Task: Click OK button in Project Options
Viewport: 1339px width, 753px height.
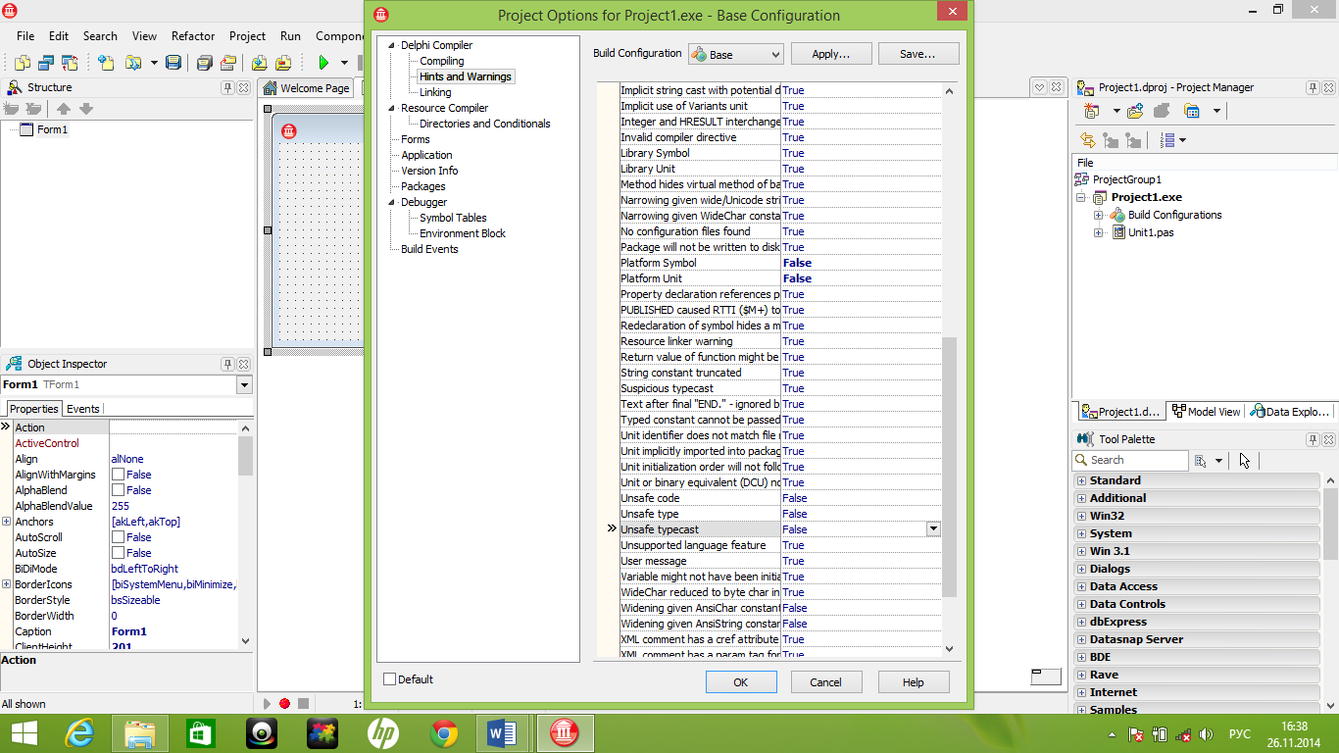Action: (741, 682)
